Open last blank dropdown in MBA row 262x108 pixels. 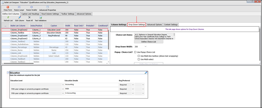pyautogui.click(x=143, y=89)
